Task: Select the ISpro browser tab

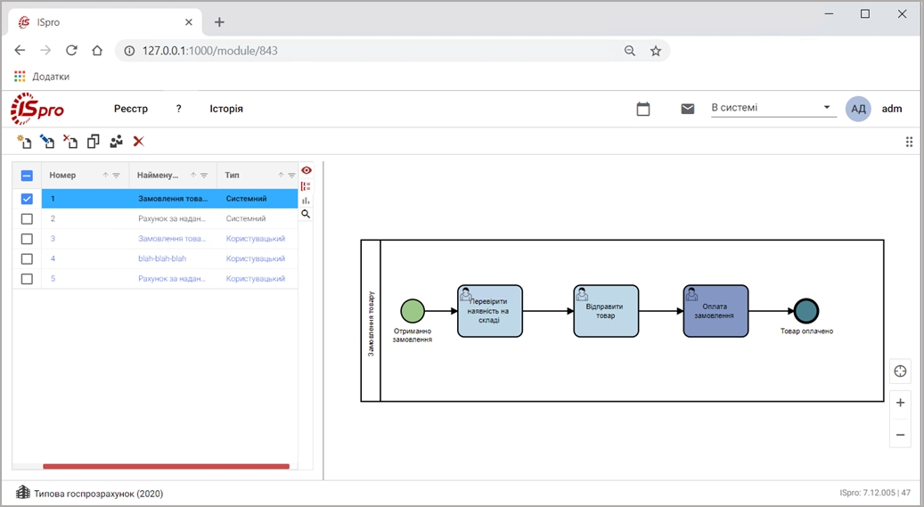Action: [105, 22]
